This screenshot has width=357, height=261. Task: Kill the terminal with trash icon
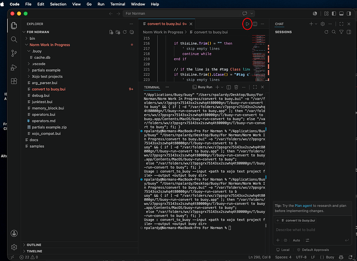coord(236,87)
